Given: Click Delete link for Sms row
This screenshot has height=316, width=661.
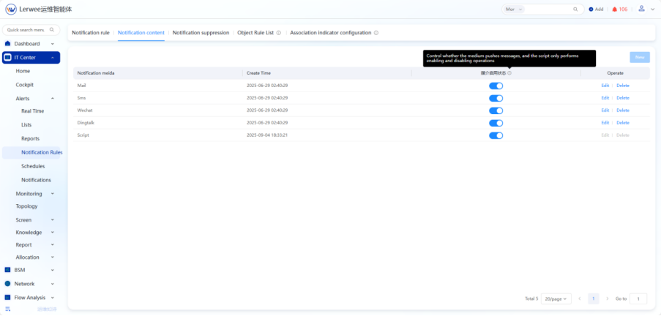Looking at the screenshot, I should coord(622,98).
